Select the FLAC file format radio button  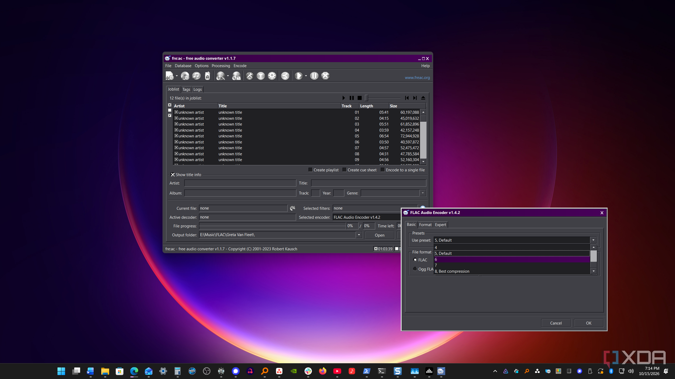415,260
